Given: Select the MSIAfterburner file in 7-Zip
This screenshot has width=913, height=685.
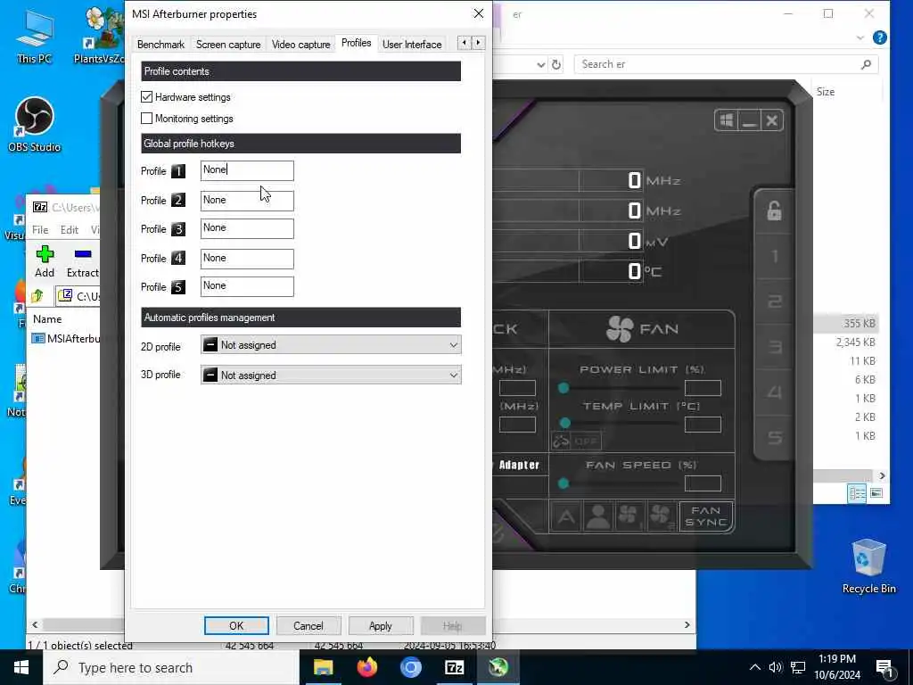Looking at the screenshot, I should 66,338.
